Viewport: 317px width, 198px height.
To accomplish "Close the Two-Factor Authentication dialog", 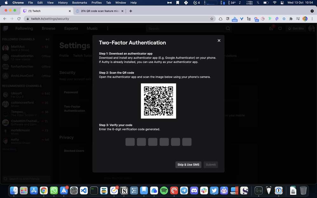I will 219,41.
